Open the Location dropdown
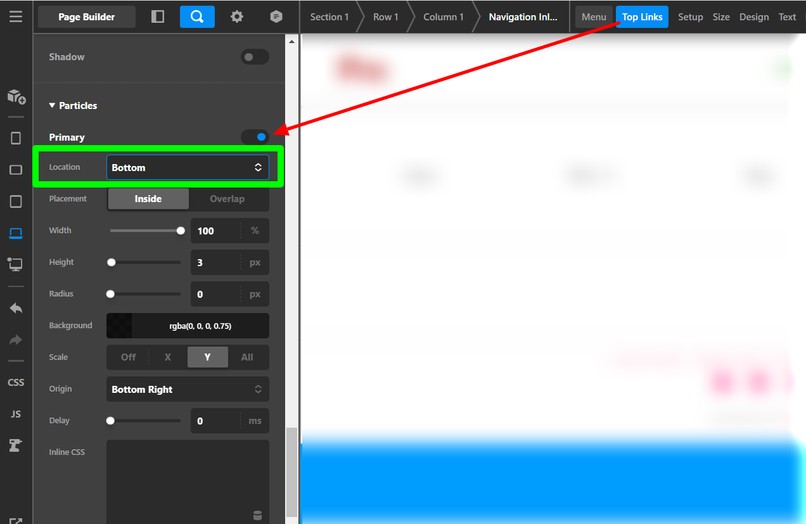 click(188, 167)
